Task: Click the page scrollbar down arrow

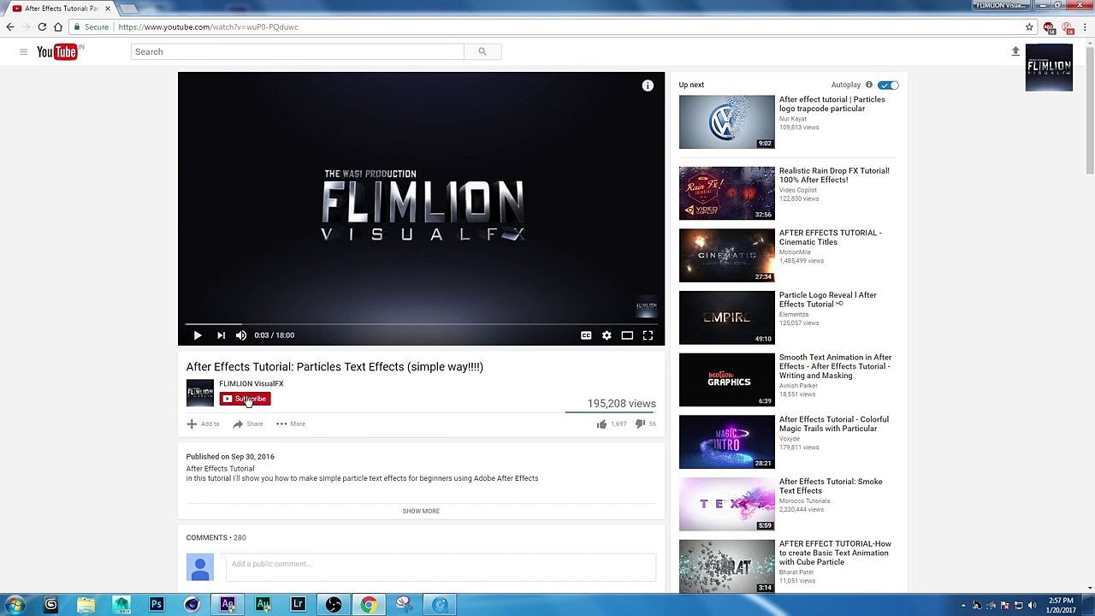Action: (1089, 588)
